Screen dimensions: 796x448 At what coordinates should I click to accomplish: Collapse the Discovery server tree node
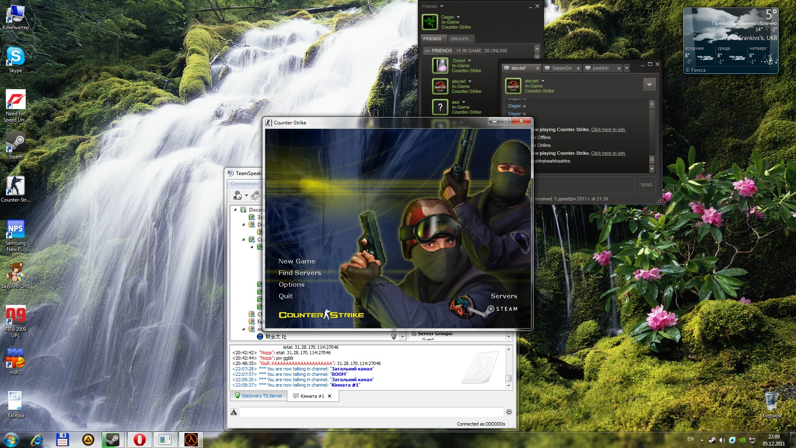[235, 210]
